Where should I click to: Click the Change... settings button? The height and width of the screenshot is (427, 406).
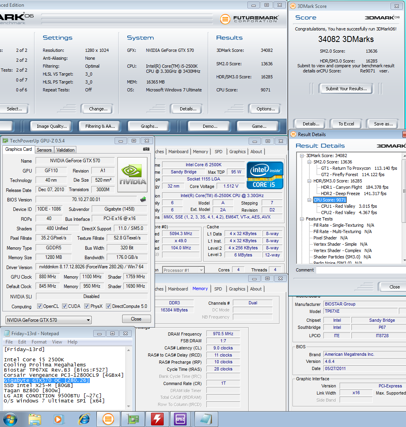pos(98,109)
